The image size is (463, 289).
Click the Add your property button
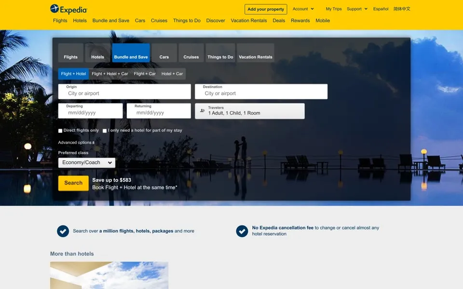click(x=266, y=9)
